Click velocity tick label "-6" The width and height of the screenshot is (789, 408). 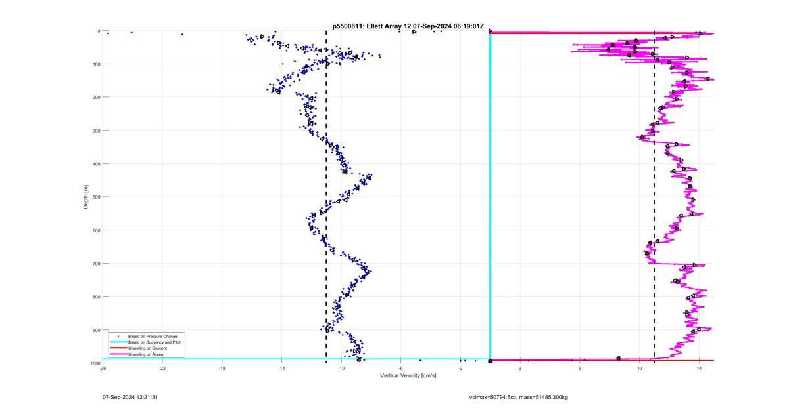(x=400, y=369)
